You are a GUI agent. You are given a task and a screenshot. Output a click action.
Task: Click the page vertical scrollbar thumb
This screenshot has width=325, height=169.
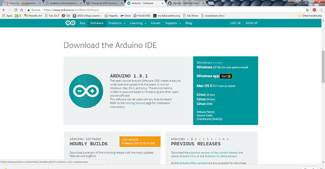pyautogui.click(x=323, y=66)
